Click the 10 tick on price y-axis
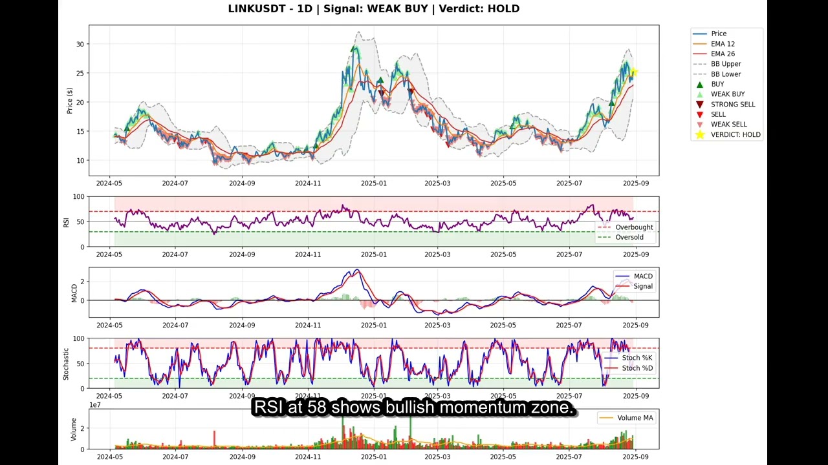828x465 pixels. 79,161
